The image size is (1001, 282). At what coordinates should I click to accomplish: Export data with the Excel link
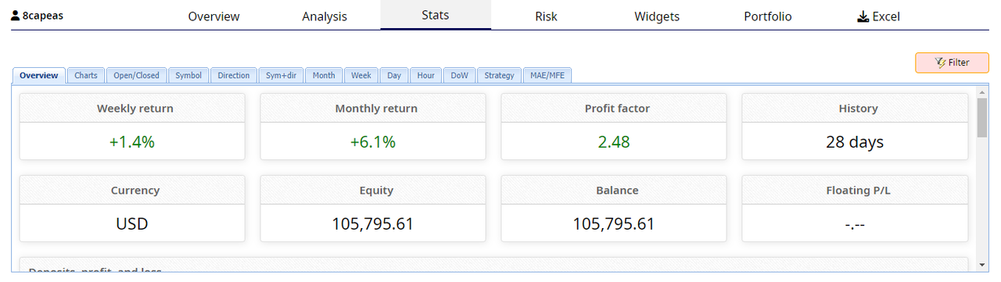[879, 16]
